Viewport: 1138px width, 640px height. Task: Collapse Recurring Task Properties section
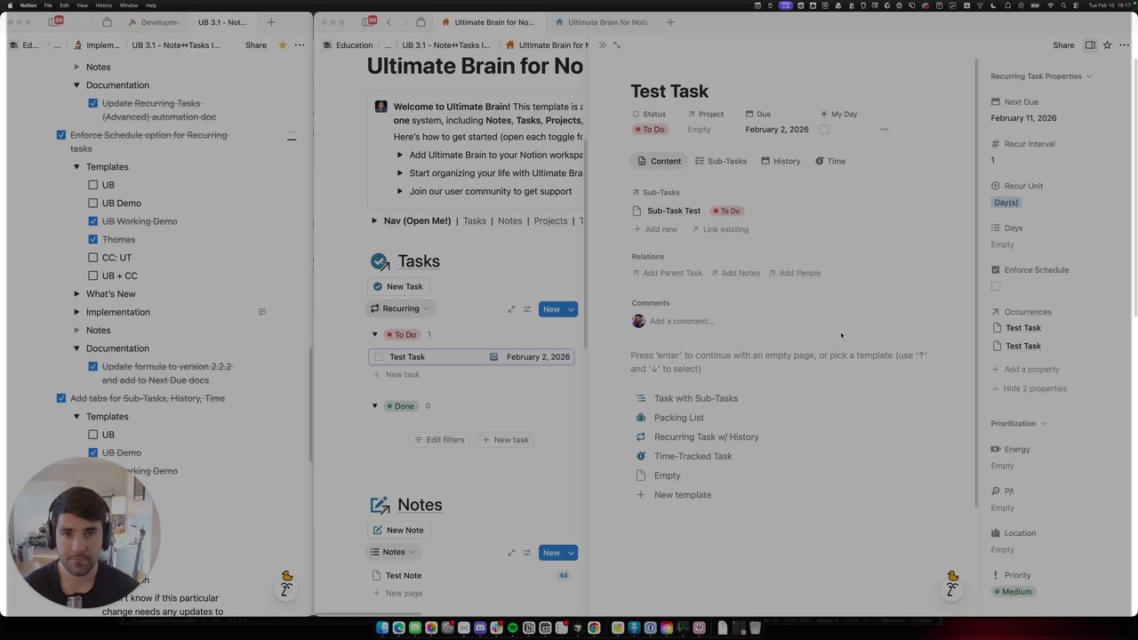coord(1041,76)
